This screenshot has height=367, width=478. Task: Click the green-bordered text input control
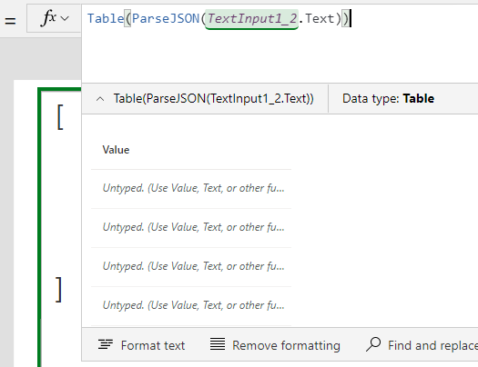pyautogui.click(x=59, y=227)
